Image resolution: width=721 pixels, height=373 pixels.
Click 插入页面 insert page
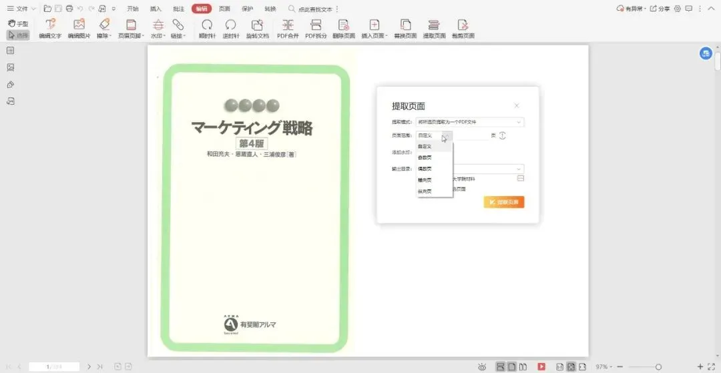[x=375, y=29]
